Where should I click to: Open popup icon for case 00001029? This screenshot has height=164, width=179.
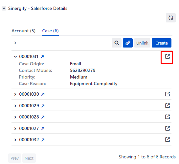click(x=168, y=106)
